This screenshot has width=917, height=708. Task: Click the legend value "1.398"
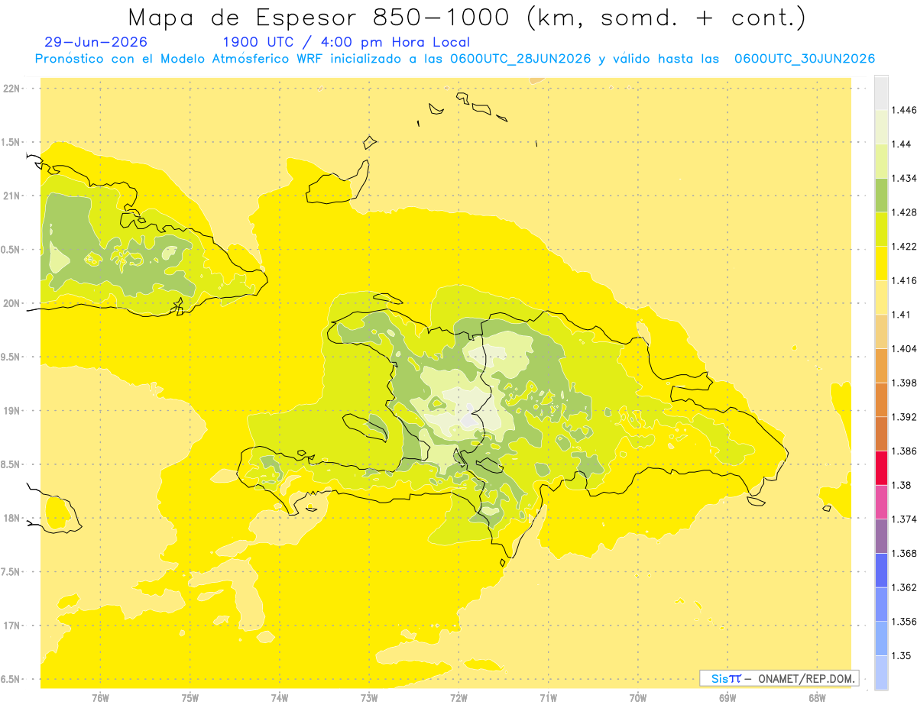[x=903, y=383]
